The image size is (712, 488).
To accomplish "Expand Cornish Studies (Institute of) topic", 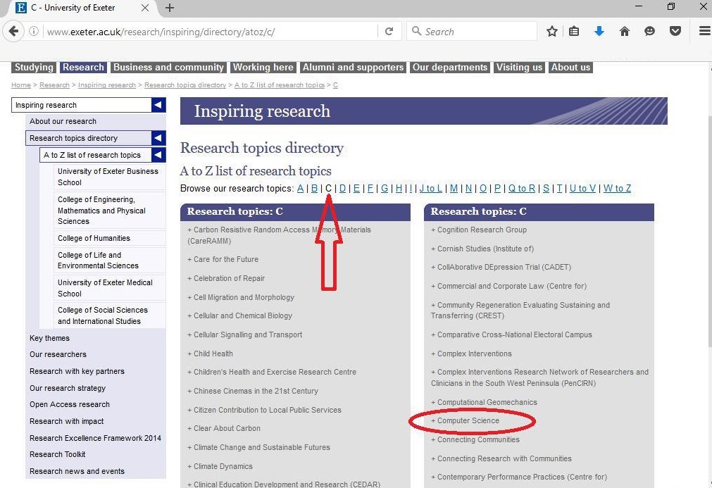I will pyautogui.click(x=482, y=249).
